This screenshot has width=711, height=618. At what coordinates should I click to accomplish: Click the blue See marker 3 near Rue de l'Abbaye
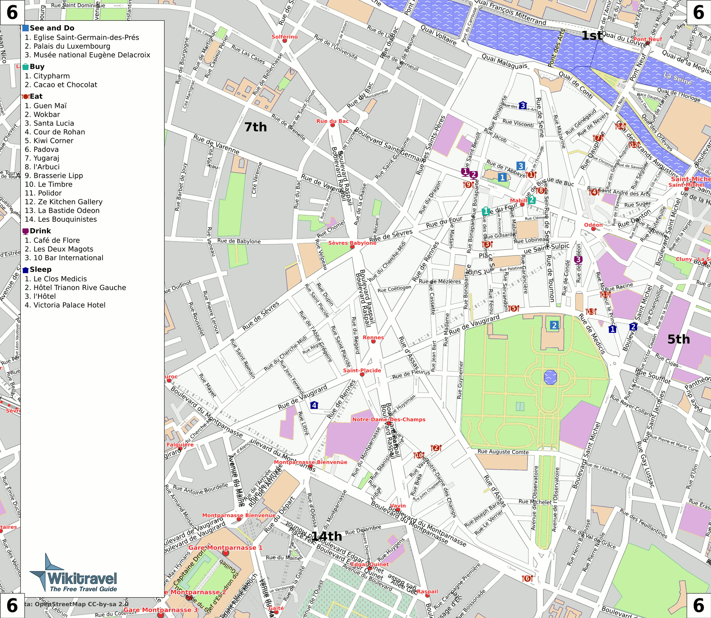(521, 166)
